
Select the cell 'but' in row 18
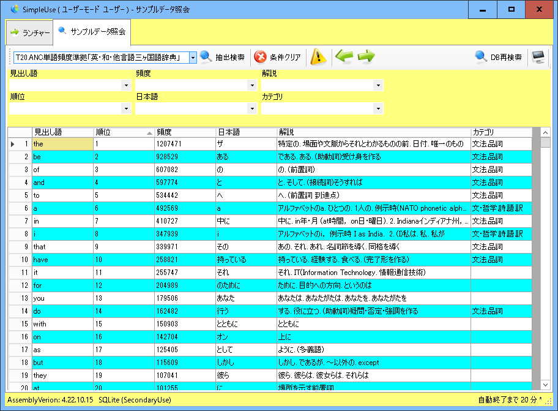point(62,362)
